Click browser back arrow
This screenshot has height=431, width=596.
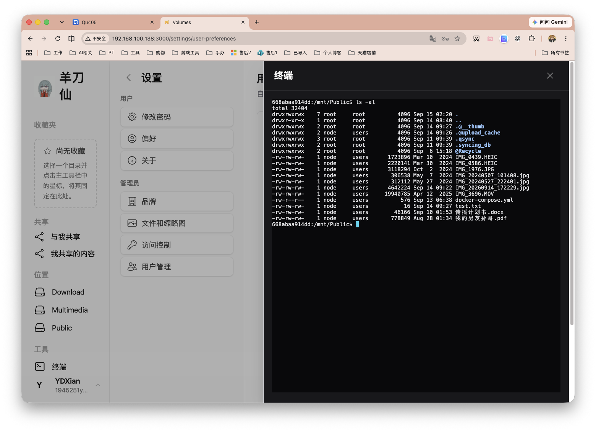(x=30, y=39)
